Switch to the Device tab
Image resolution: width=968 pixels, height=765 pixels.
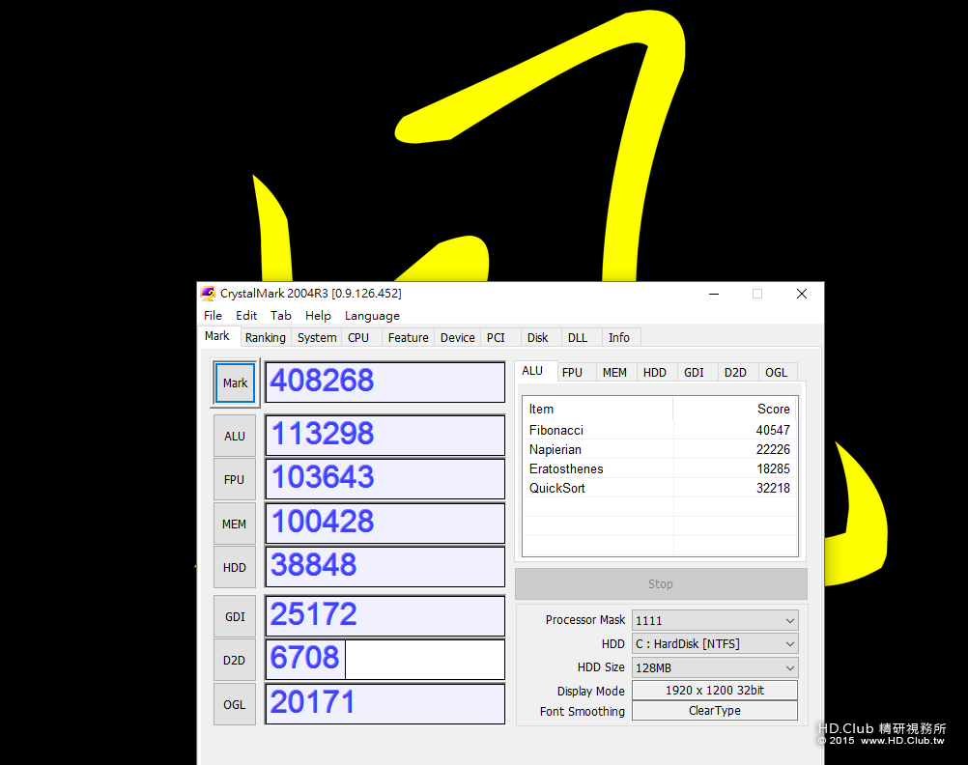458,338
